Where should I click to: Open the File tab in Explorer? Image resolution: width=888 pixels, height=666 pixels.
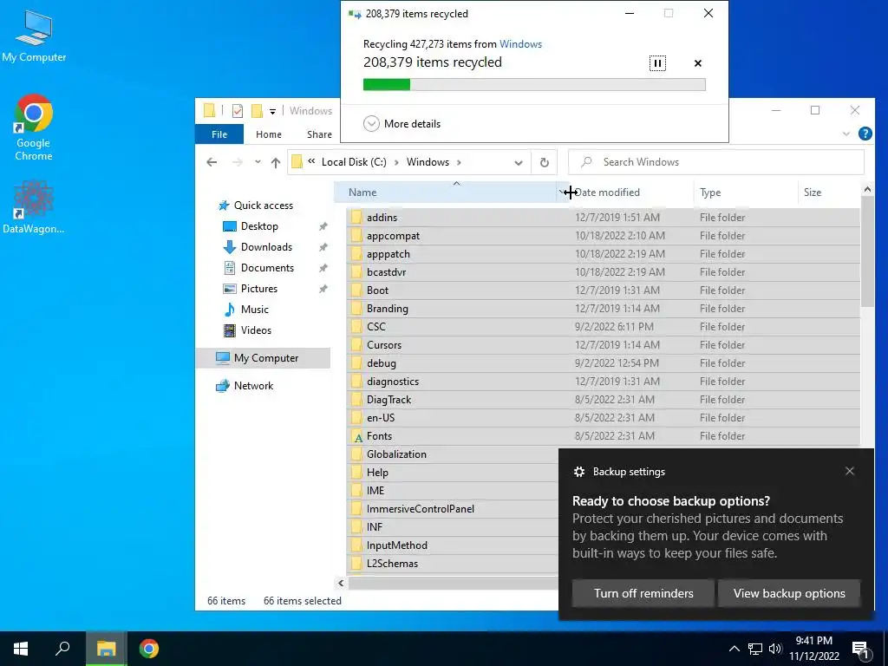click(219, 134)
